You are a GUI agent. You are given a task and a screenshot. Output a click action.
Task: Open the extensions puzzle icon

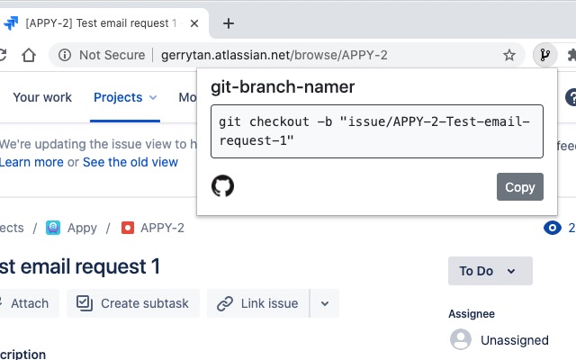(571, 55)
